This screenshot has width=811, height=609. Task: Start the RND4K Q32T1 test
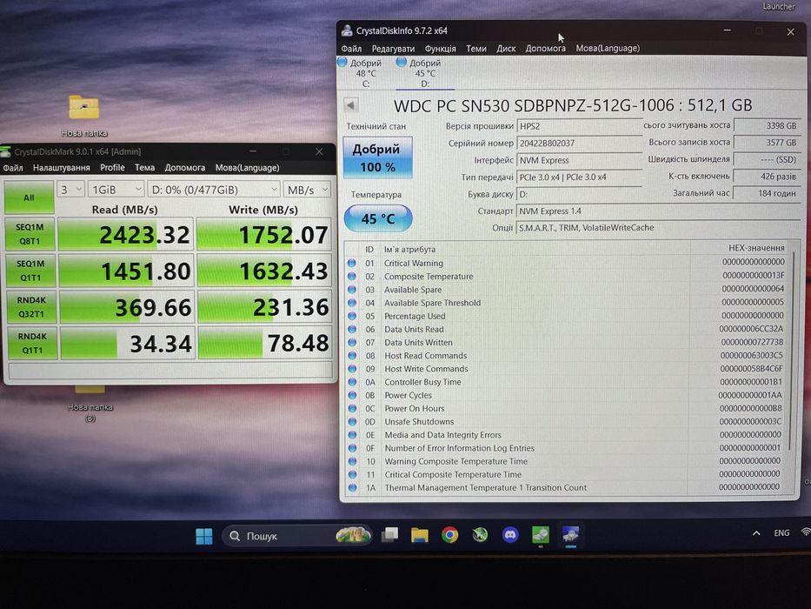(31, 306)
